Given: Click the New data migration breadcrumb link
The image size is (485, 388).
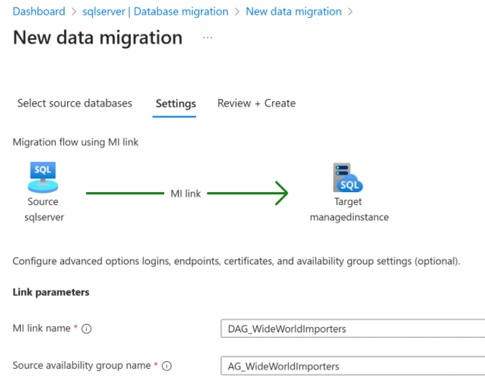Looking at the screenshot, I should pos(294,12).
